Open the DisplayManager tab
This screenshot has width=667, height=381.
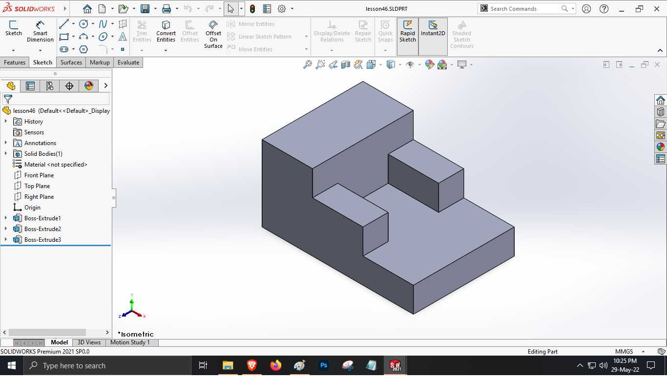click(x=89, y=86)
